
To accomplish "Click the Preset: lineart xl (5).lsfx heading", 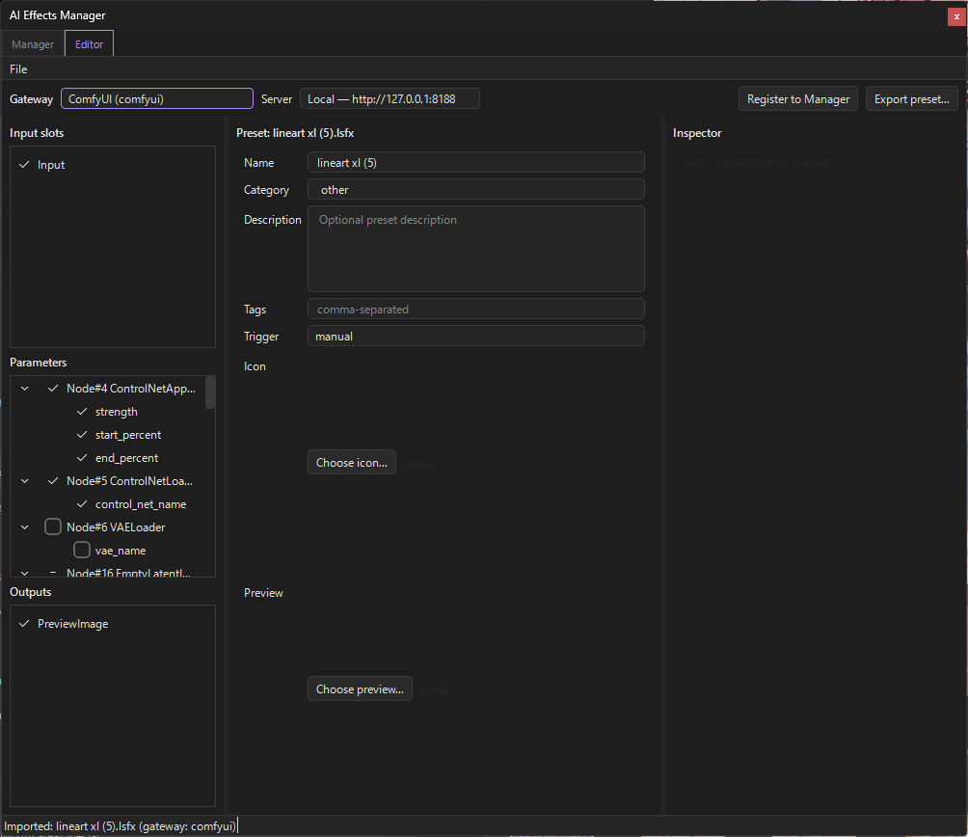I will pyautogui.click(x=295, y=133).
